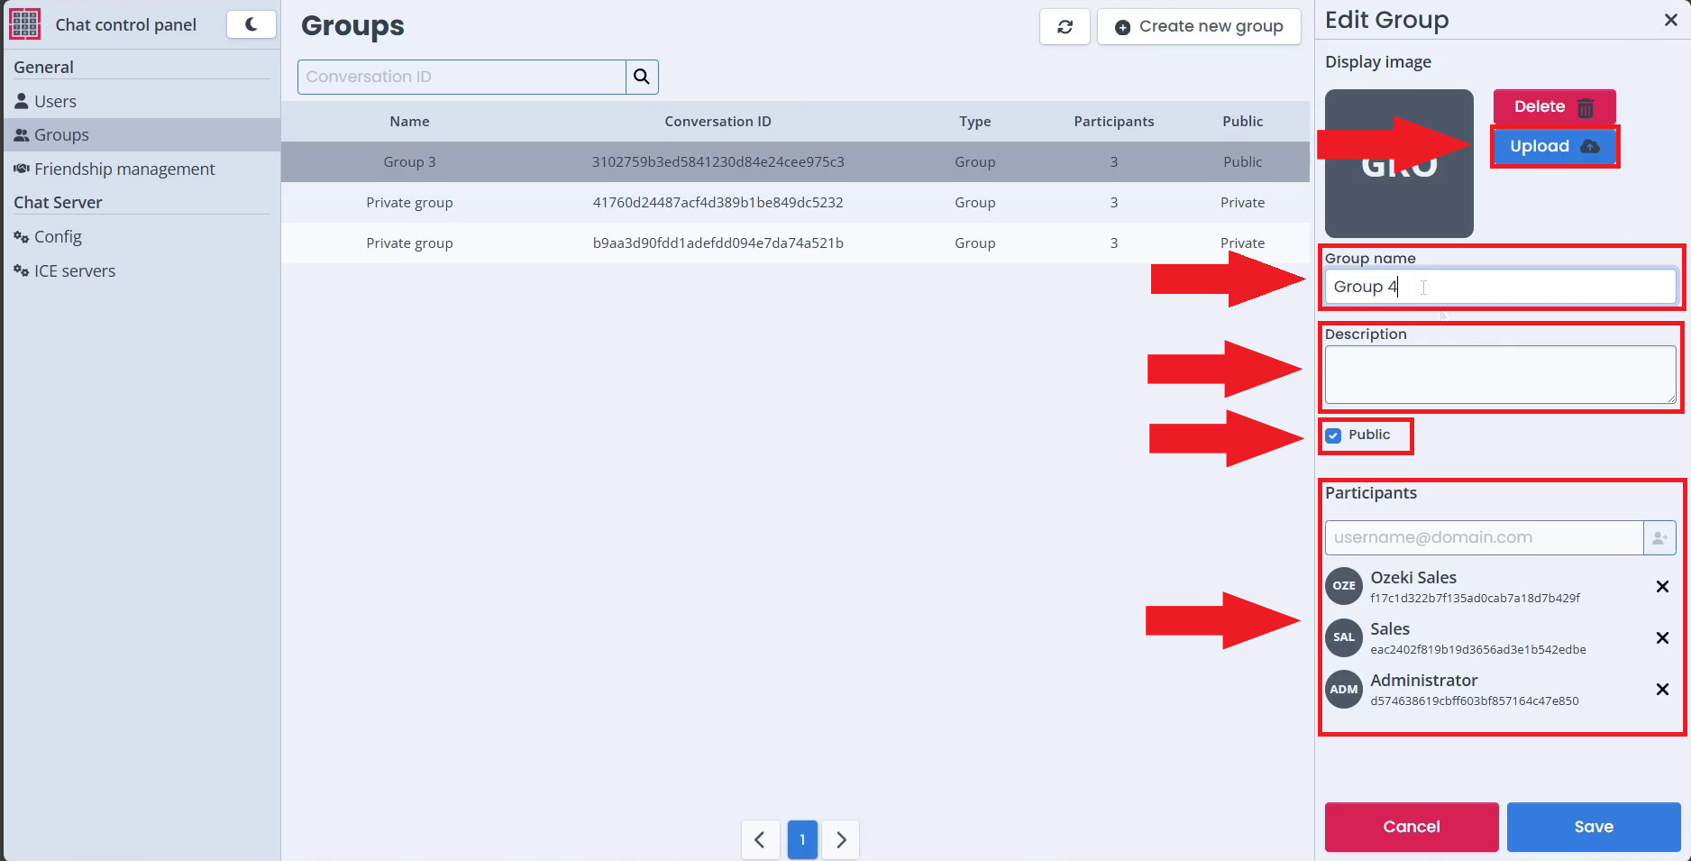Toggle dark mode with the moon icon
Viewport: 1691px width, 861px height.
(x=251, y=24)
